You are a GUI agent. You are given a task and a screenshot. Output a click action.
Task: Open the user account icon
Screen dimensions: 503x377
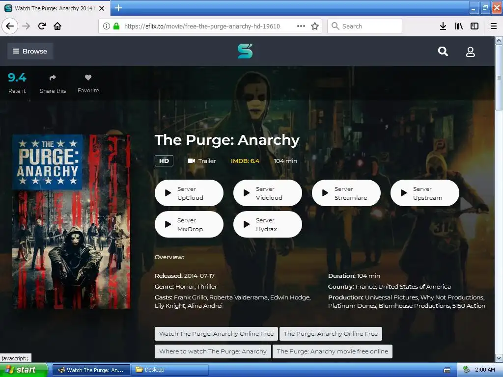click(x=470, y=52)
